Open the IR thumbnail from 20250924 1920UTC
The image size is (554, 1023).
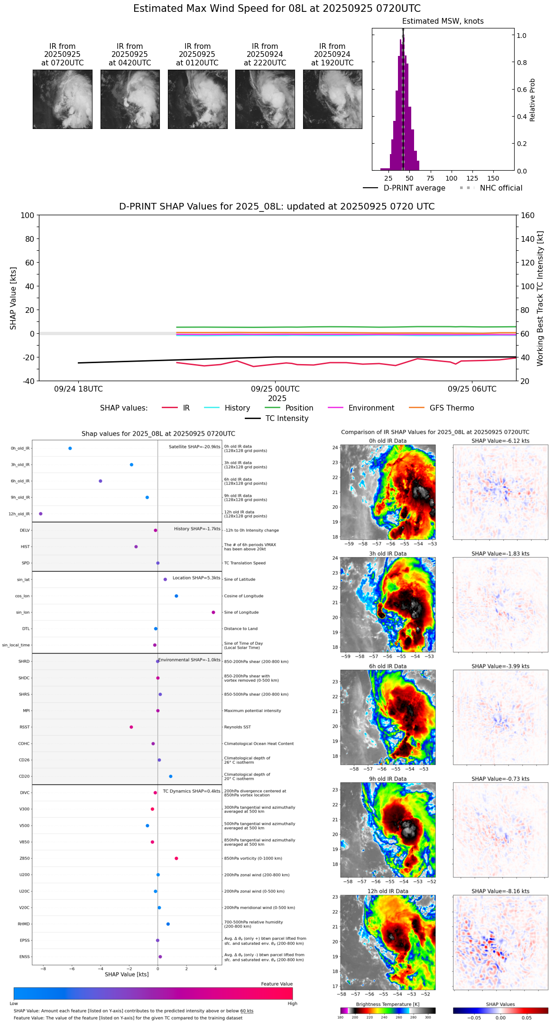pos(332,99)
